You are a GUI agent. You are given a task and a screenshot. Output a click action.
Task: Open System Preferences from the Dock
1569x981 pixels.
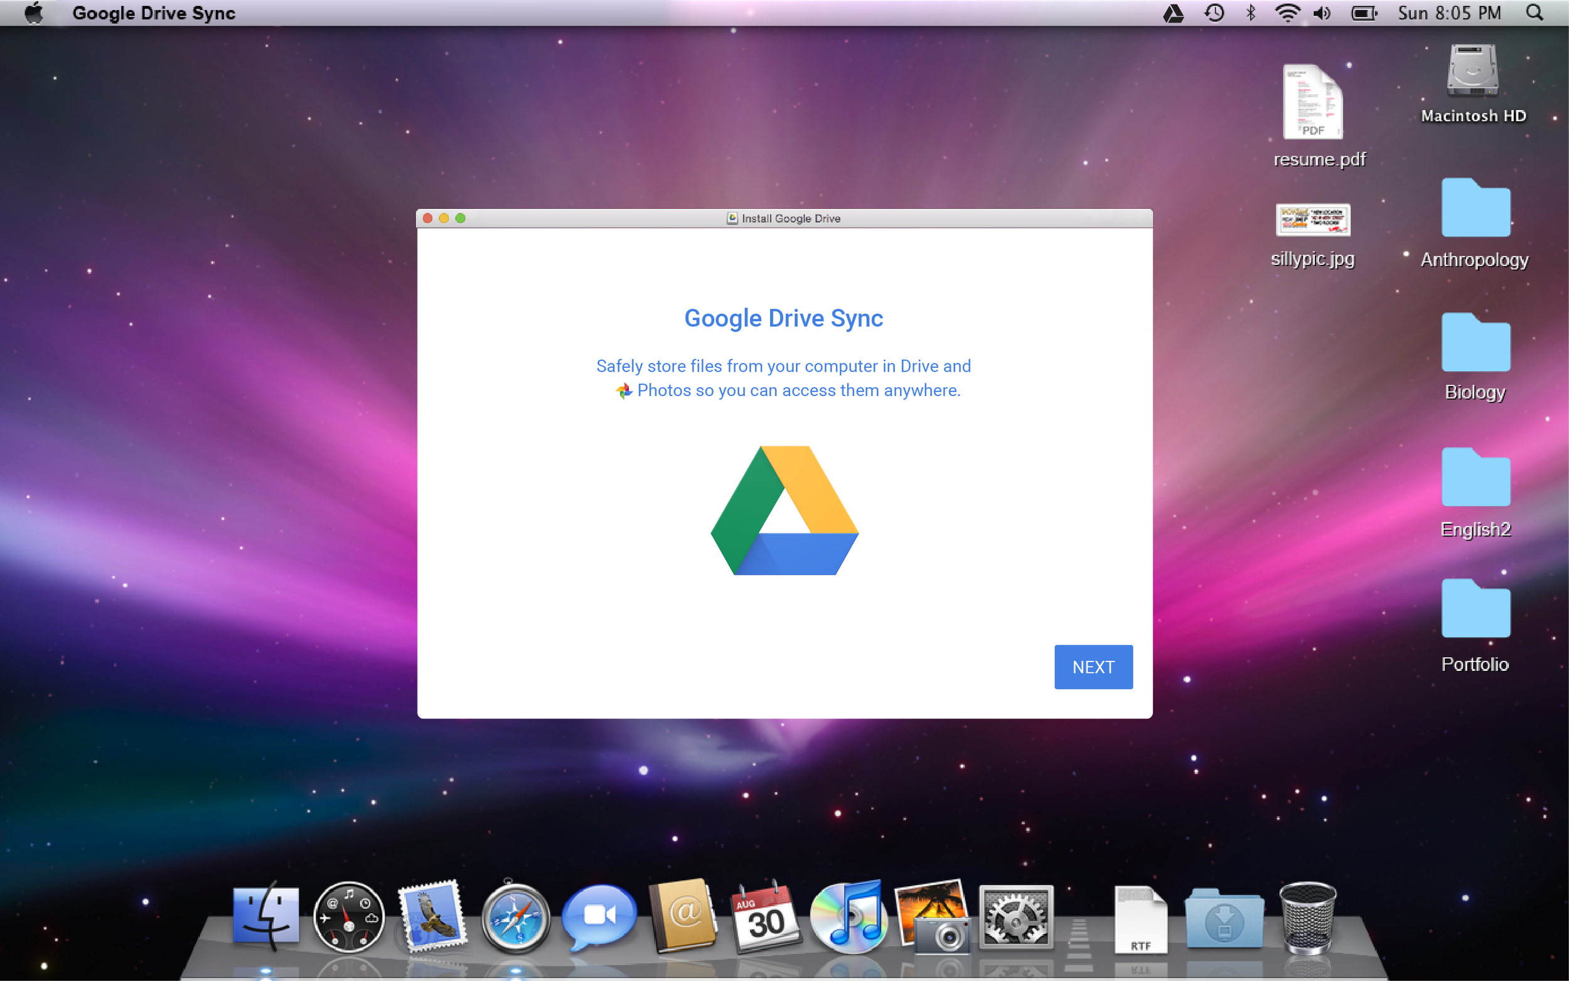[1015, 918]
